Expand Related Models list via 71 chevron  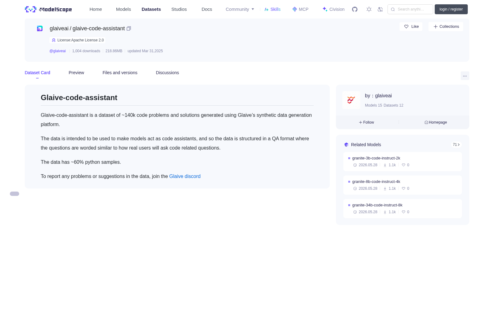pos(456,145)
